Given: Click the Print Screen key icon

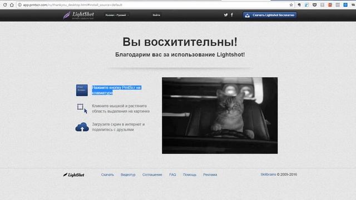Looking at the screenshot, I should [82, 90].
